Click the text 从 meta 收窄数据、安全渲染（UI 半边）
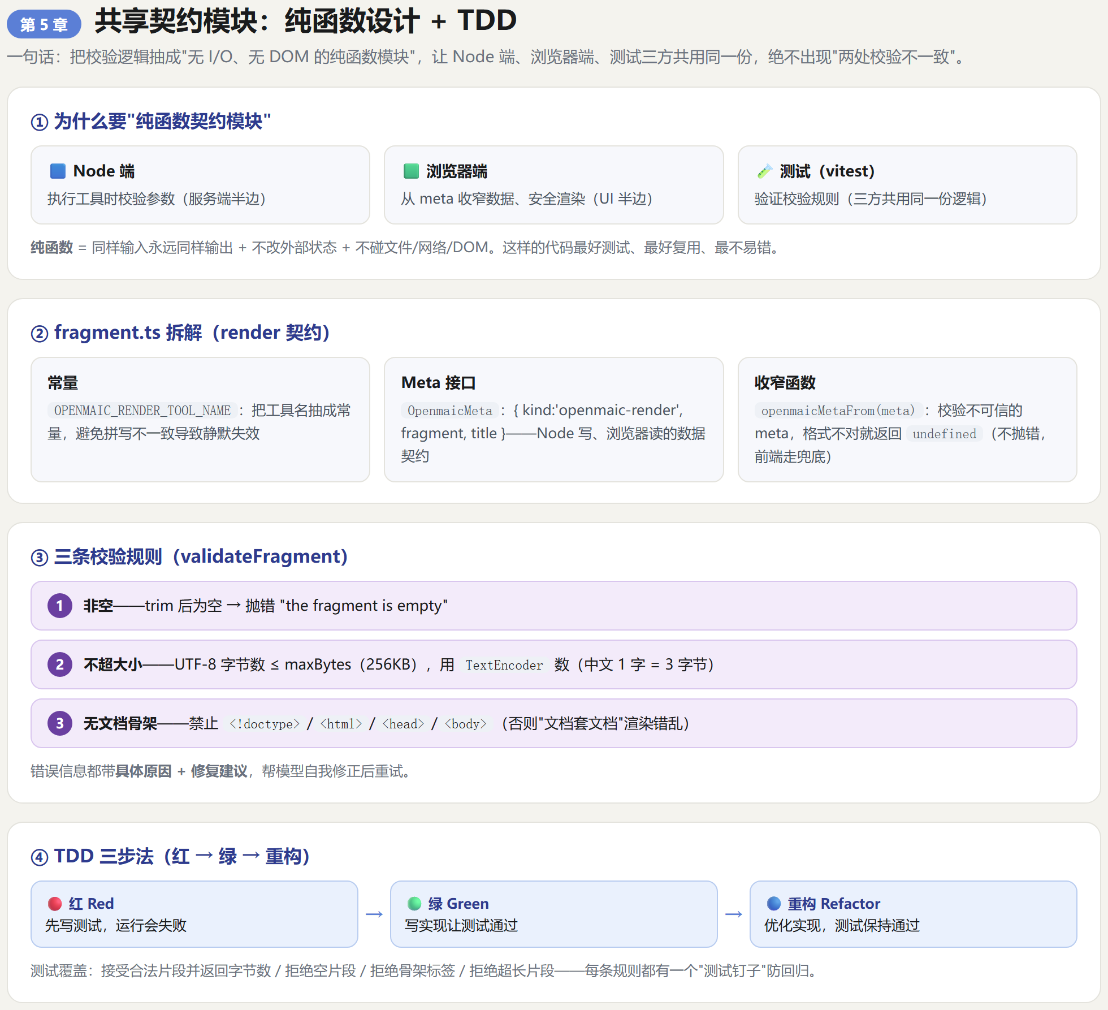 click(527, 199)
